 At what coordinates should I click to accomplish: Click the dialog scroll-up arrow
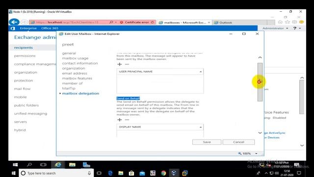pyautogui.click(x=260, y=58)
